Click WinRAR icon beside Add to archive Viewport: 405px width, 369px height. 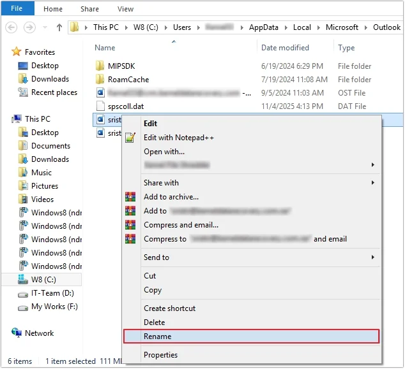coord(130,197)
